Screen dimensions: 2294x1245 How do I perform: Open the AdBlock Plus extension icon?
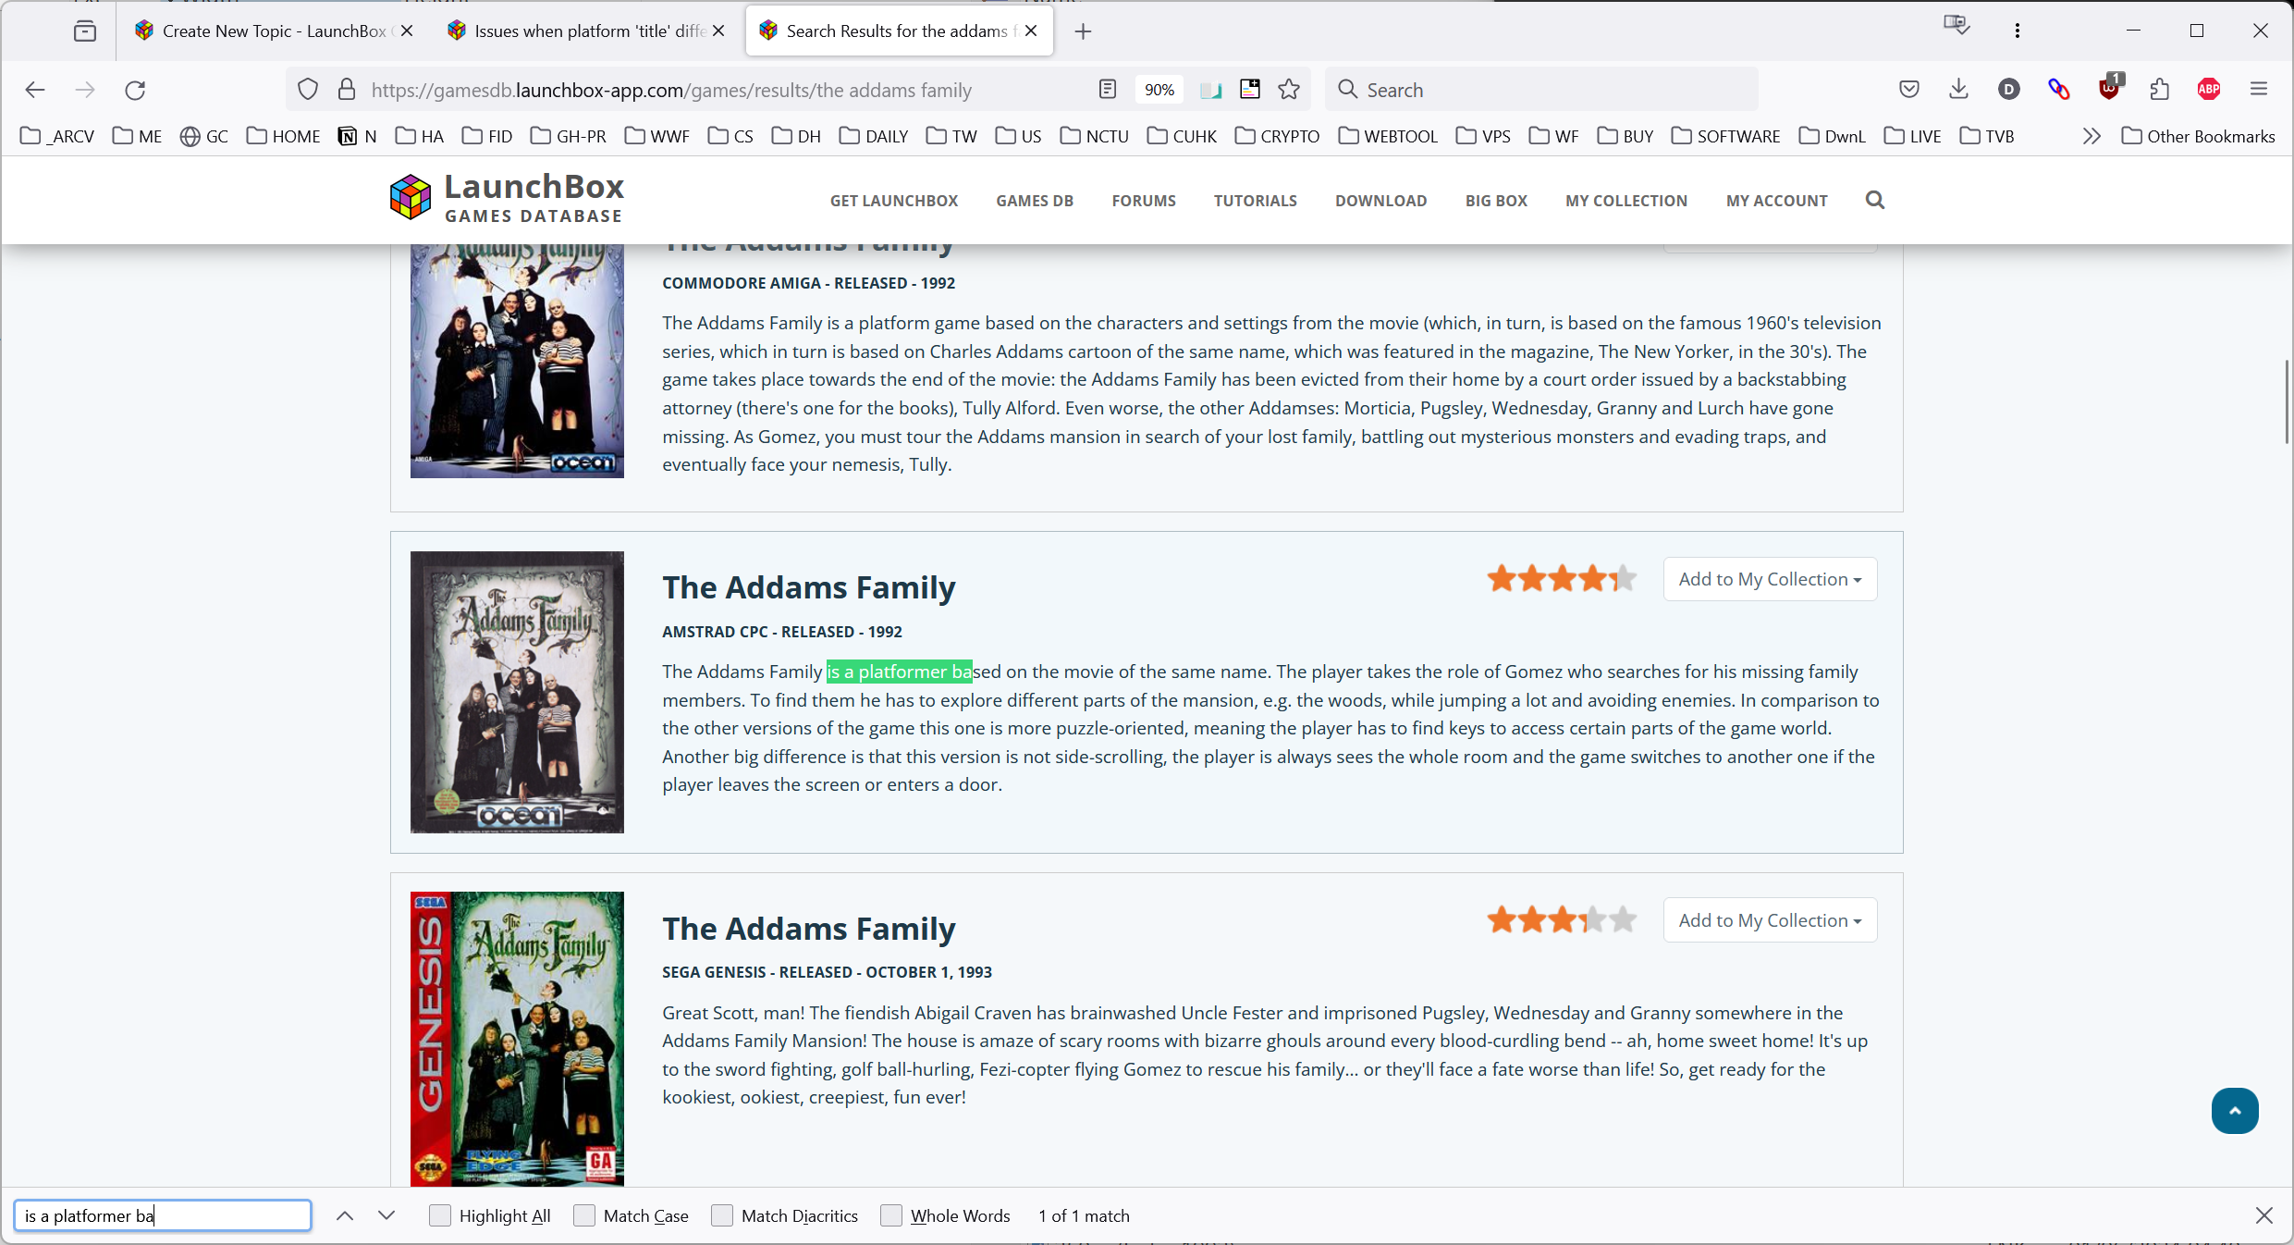point(2209,90)
